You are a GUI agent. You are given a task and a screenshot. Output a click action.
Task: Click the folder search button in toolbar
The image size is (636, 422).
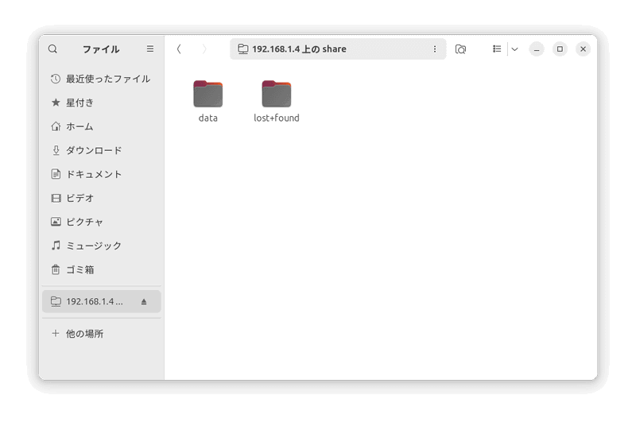pyautogui.click(x=460, y=49)
